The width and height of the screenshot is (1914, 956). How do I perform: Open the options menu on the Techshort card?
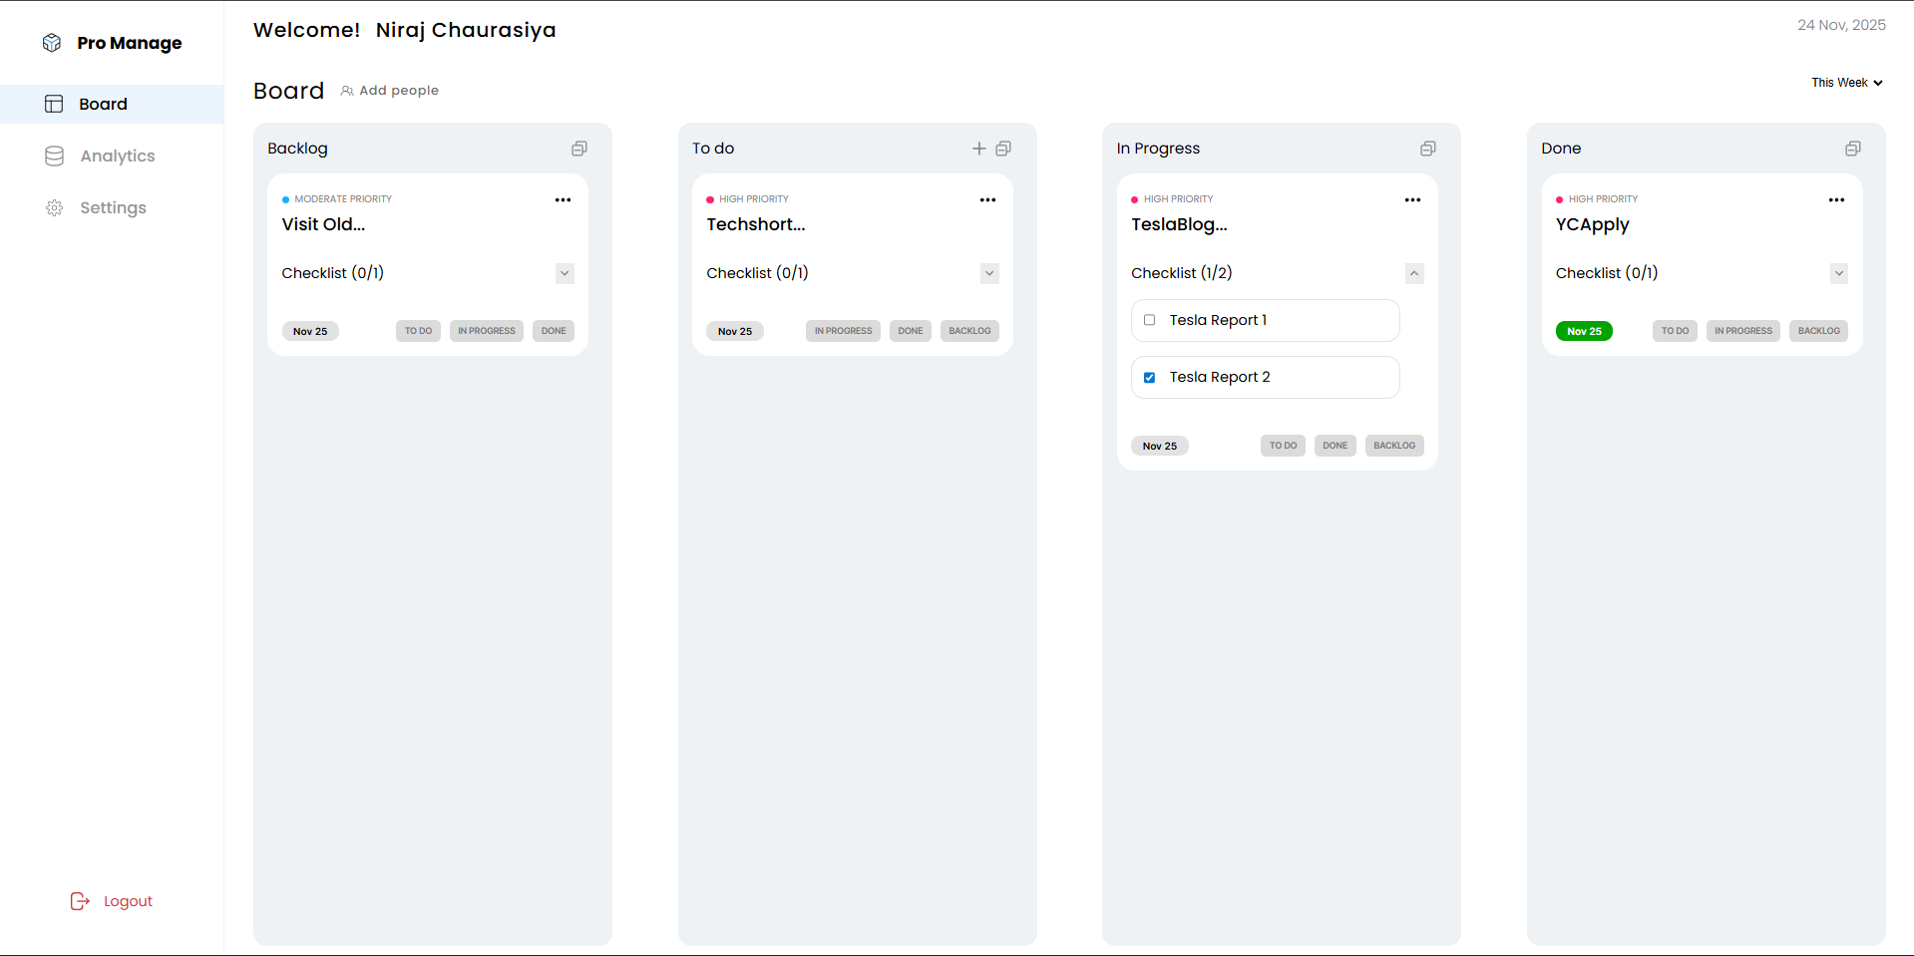(x=987, y=199)
